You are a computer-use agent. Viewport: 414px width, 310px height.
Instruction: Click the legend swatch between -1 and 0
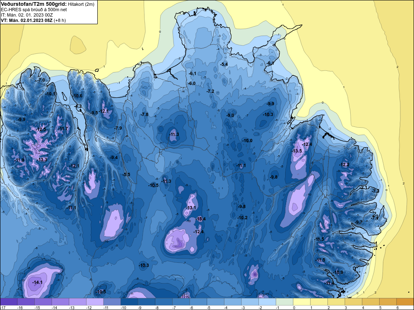click(x=285, y=302)
